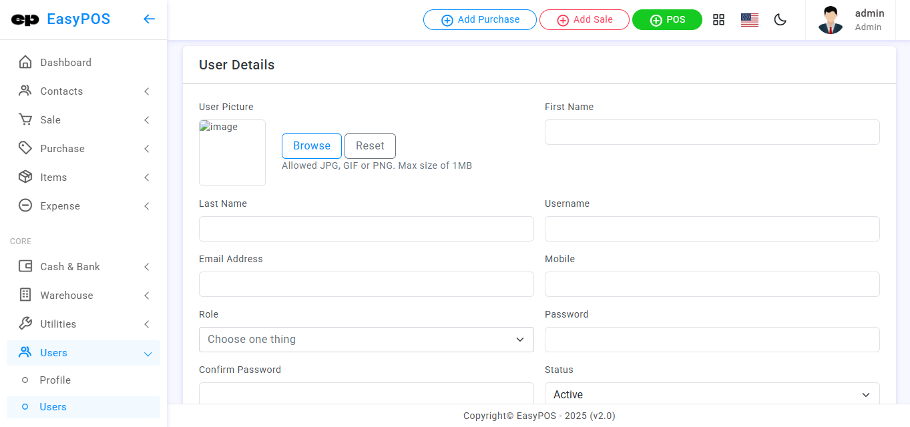910x427 pixels.
Task: Open the apps grid icon
Action: 718,20
